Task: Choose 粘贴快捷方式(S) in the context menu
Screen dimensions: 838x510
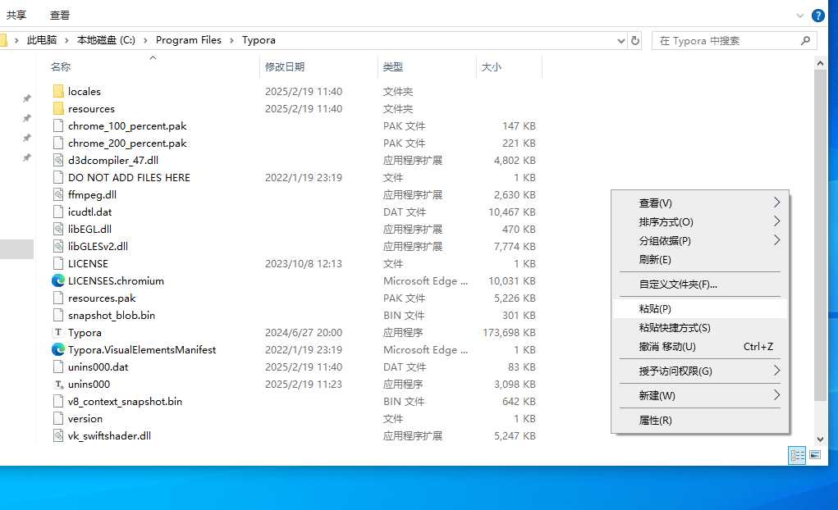Action: click(x=699, y=328)
